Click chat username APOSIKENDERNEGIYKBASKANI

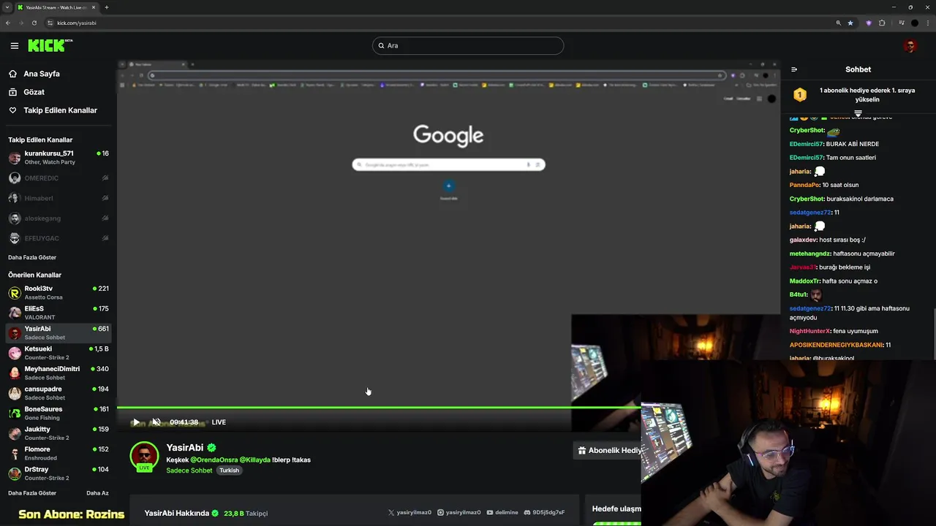tap(837, 345)
